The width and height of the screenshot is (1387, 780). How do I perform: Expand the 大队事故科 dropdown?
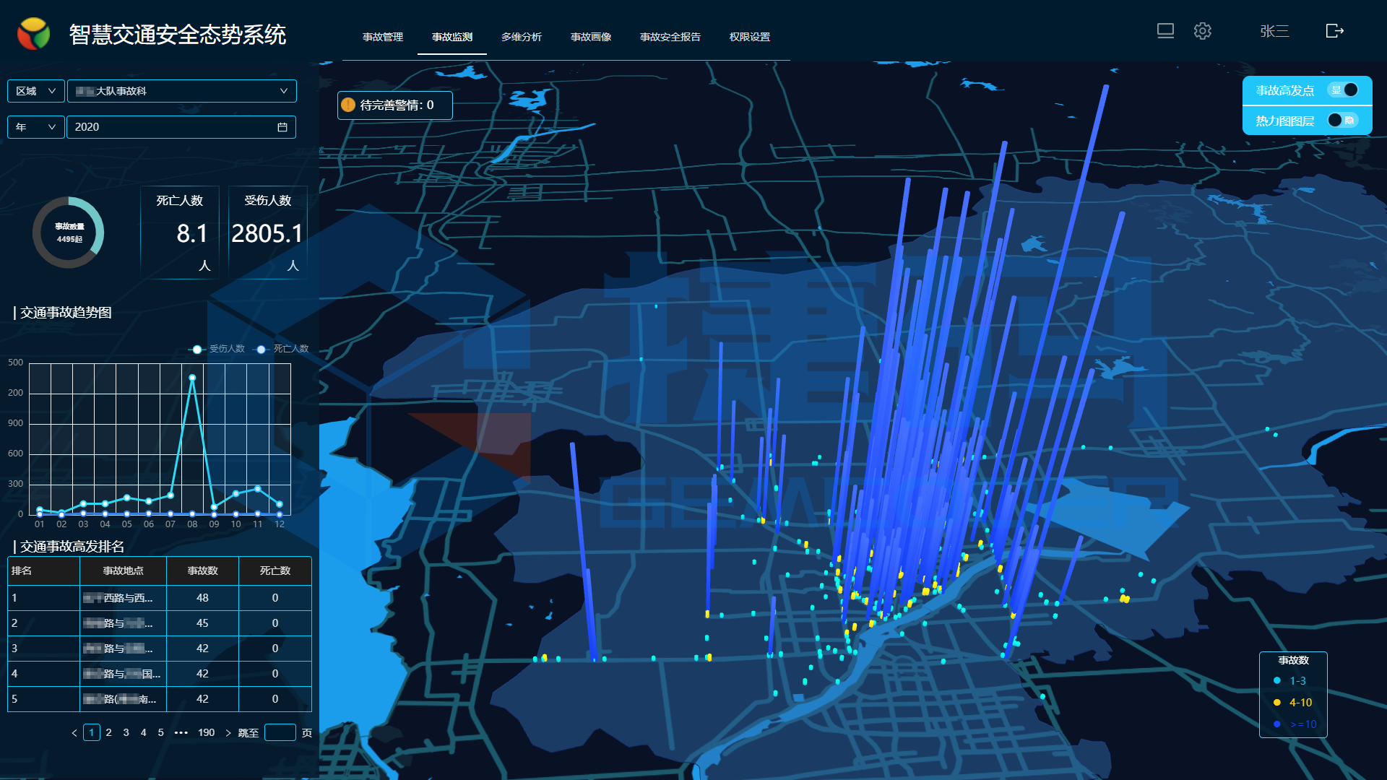(182, 91)
